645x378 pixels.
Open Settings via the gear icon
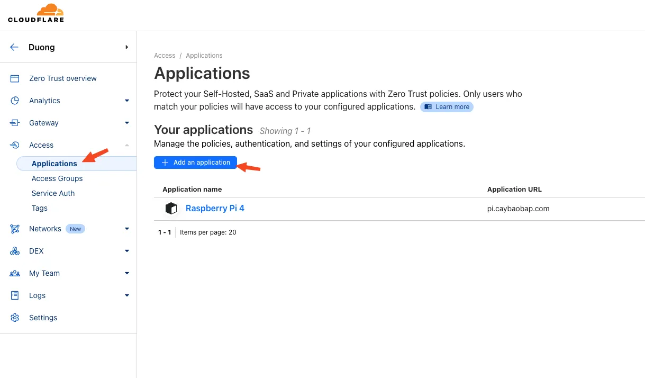coord(14,317)
